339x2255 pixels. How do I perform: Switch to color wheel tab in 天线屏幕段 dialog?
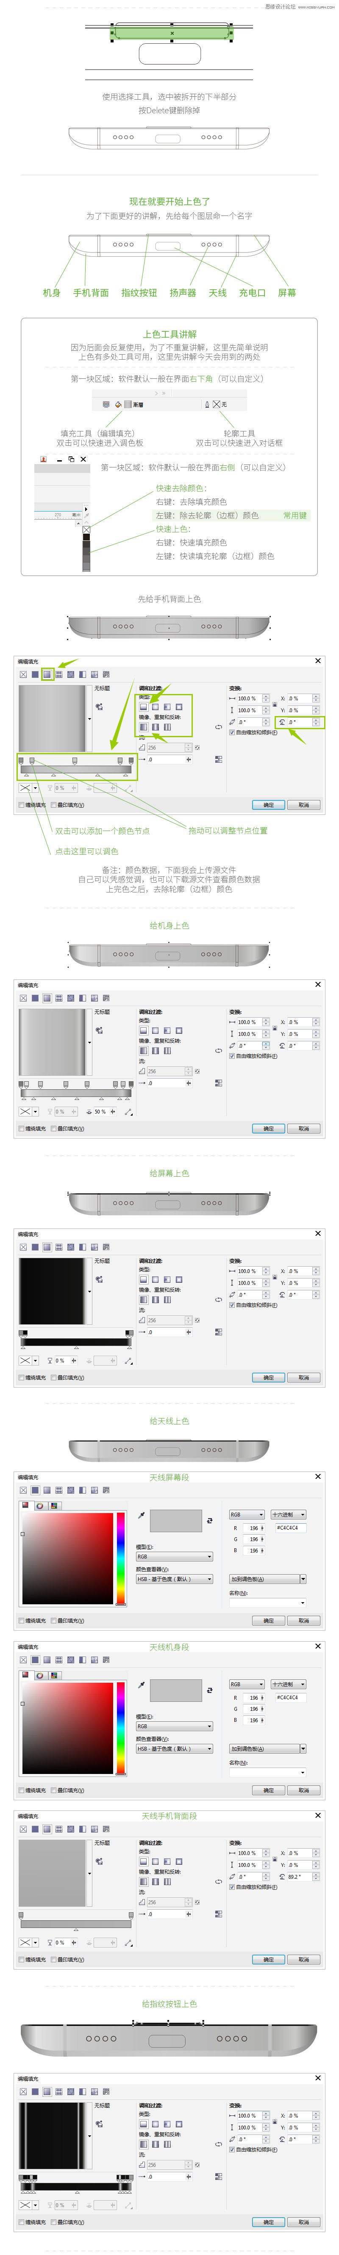point(40,1506)
